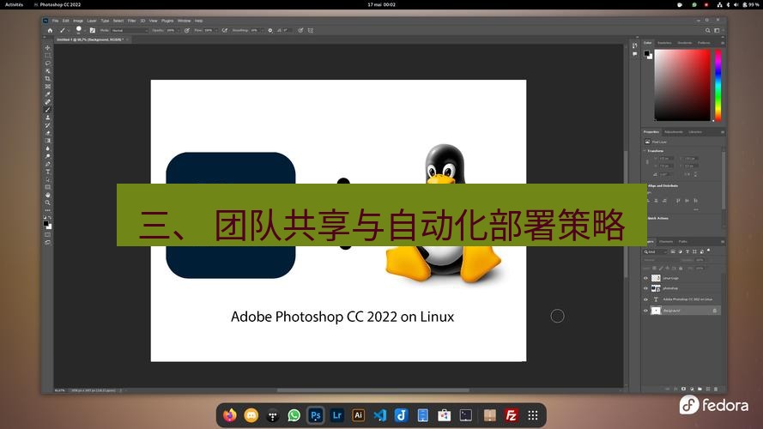Click the vertical hue spectrum slider
This screenshot has width=763, height=429.
tap(718, 85)
